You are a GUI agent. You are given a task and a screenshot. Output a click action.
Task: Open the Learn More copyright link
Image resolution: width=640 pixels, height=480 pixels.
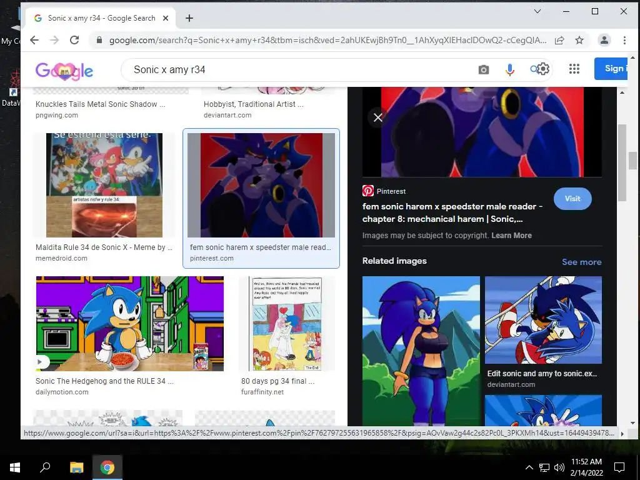click(x=511, y=236)
